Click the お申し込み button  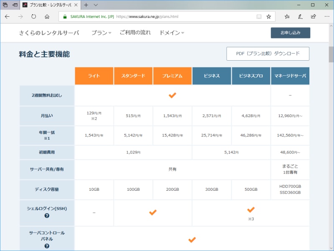tap(290, 33)
